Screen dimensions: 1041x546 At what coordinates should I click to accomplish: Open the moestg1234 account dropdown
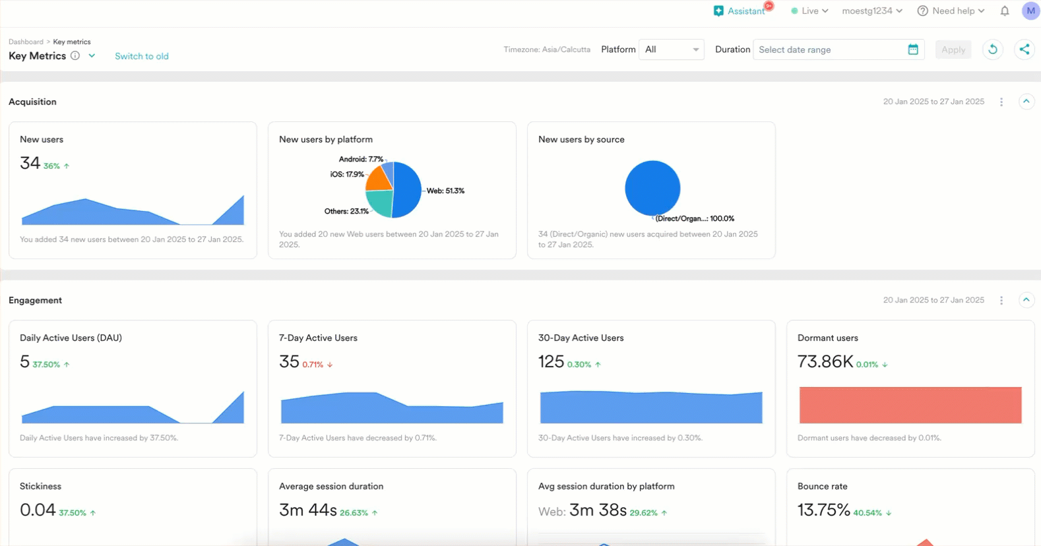[872, 11]
